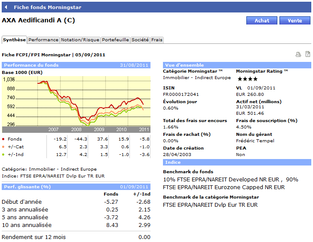The image size is (313, 242).
Task: Click the Actif net value EUR 501.46
Action: (250, 113)
